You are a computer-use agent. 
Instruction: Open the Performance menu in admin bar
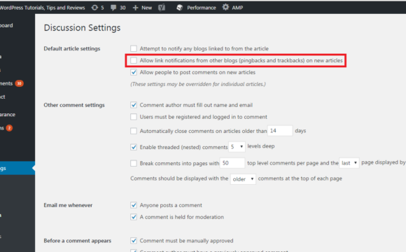[x=196, y=8]
